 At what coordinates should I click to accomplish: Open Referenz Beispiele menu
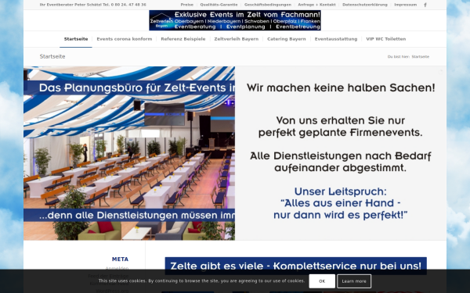coord(183,39)
